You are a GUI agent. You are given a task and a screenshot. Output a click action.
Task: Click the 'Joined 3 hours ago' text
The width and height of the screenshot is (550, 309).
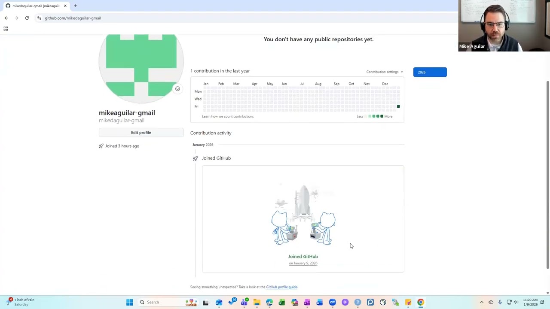(x=122, y=146)
